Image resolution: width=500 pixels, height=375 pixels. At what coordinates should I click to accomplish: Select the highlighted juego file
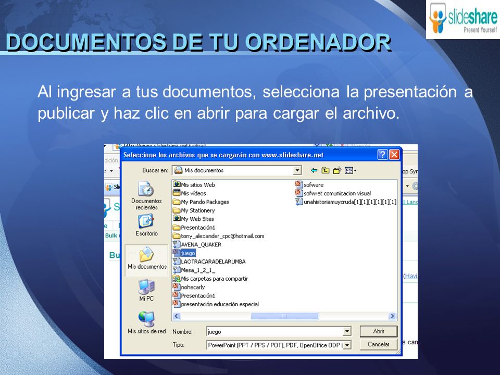coord(184,253)
